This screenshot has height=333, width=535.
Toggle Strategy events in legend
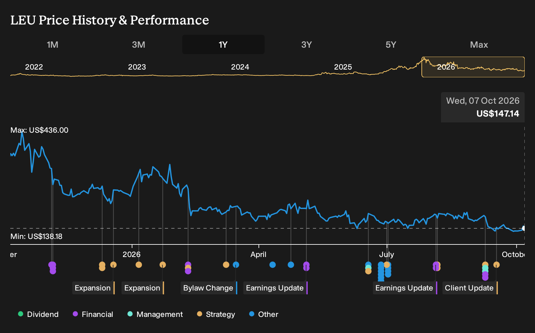coord(216,314)
